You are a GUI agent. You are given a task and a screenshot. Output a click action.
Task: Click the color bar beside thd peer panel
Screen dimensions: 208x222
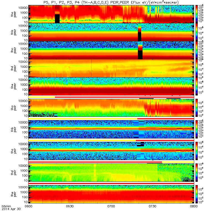tap(197, 68)
